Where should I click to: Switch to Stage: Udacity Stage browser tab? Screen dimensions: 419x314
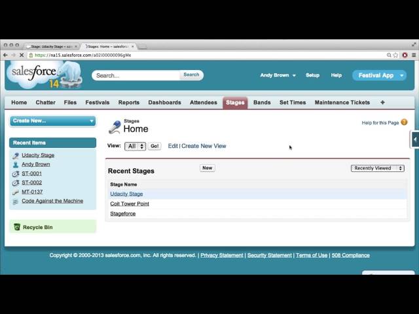tap(51, 46)
